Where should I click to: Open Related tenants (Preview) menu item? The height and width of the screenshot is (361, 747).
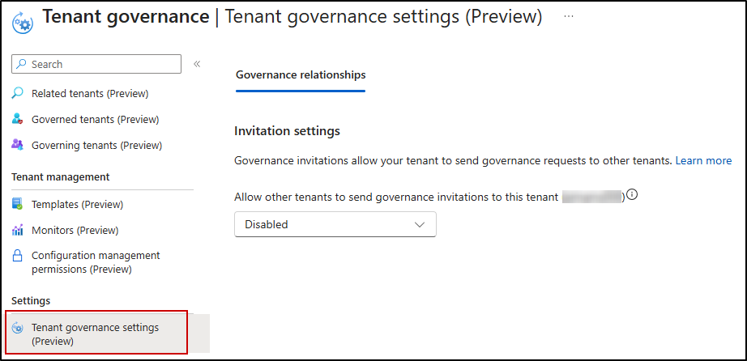coord(90,94)
